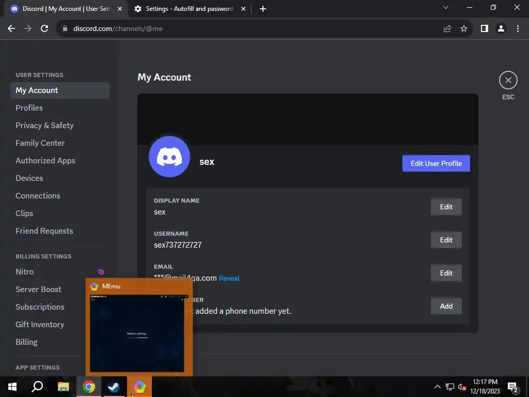The image size is (529, 397).
Task: Open Friend Requests settings
Action: [60, 231]
